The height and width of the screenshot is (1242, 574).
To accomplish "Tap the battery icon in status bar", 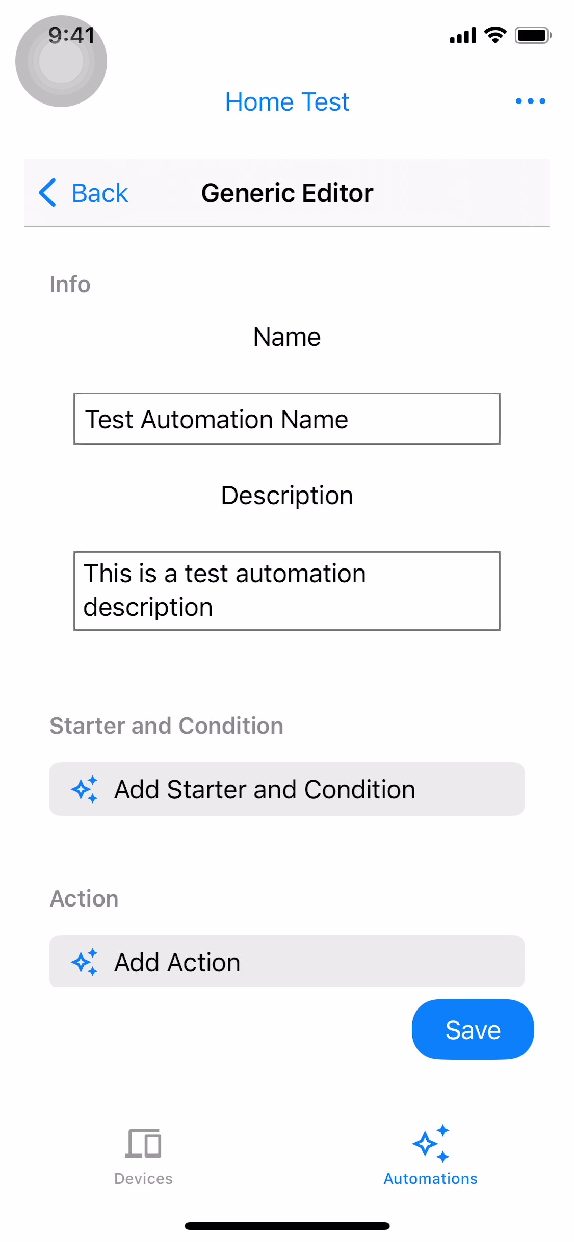I will 533,36.
